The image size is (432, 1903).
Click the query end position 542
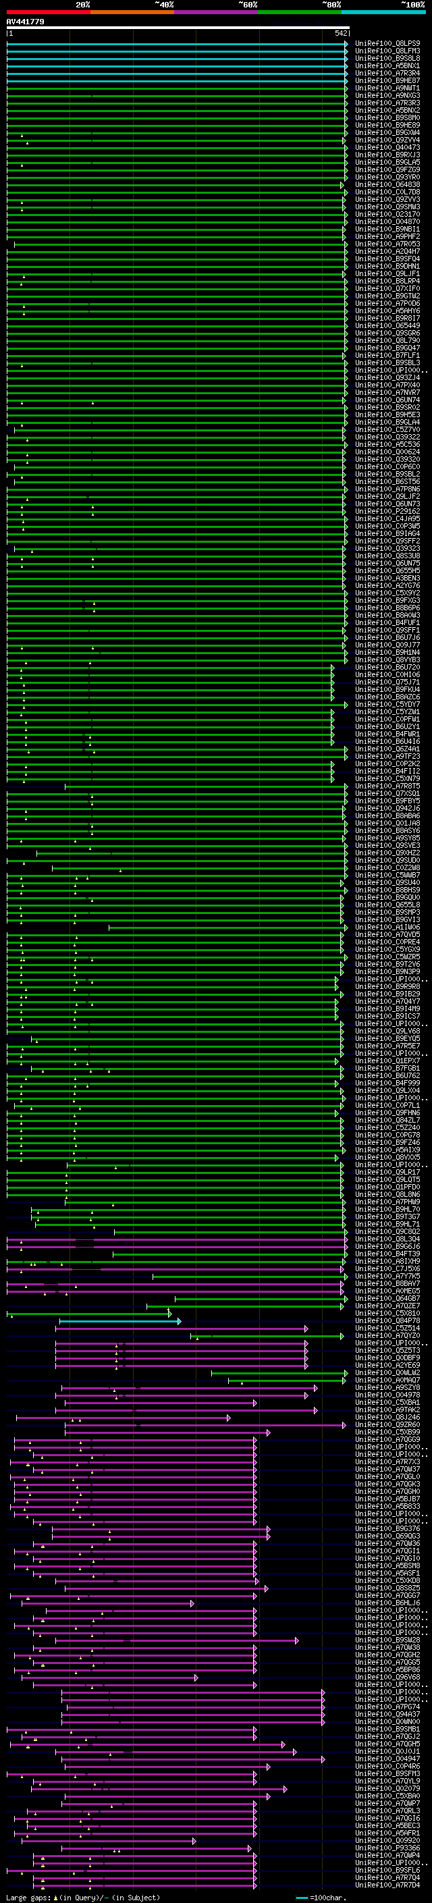pyautogui.click(x=340, y=34)
